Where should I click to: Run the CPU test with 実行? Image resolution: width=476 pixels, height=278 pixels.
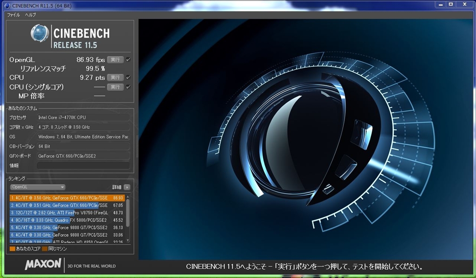(x=115, y=77)
